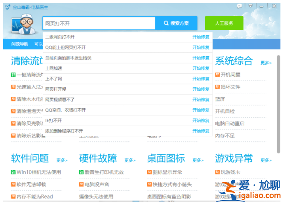The width and height of the screenshot is (286, 207).
Task: Open 摄像头无法使用 fix
Action: coord(96,197)
